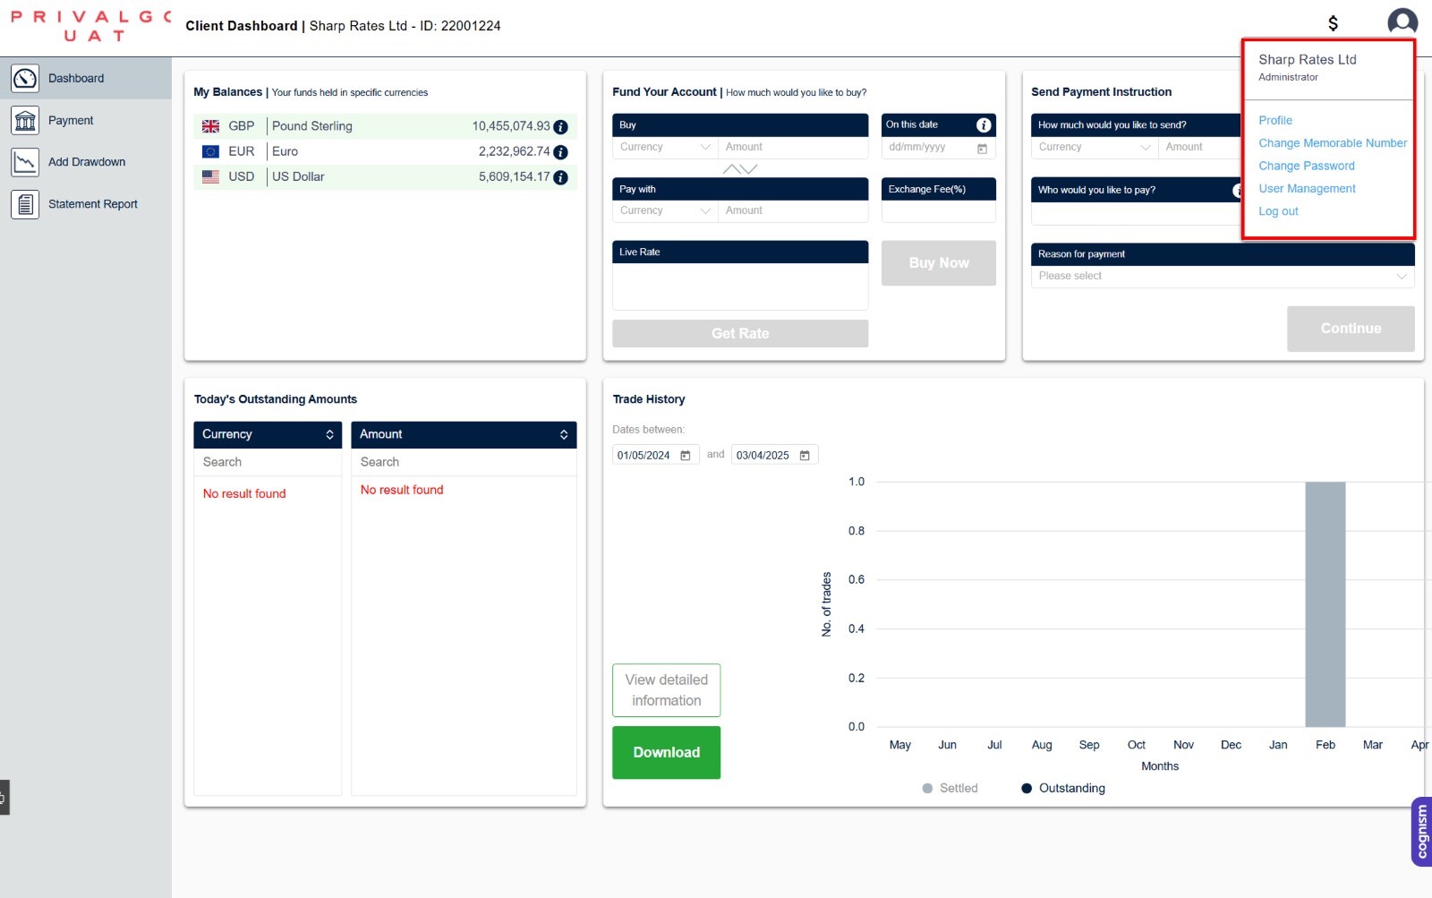The height and width of the screenshot is (898, 1432).
Task: Open calendar for Trade History start date
Action: (686, 456)
